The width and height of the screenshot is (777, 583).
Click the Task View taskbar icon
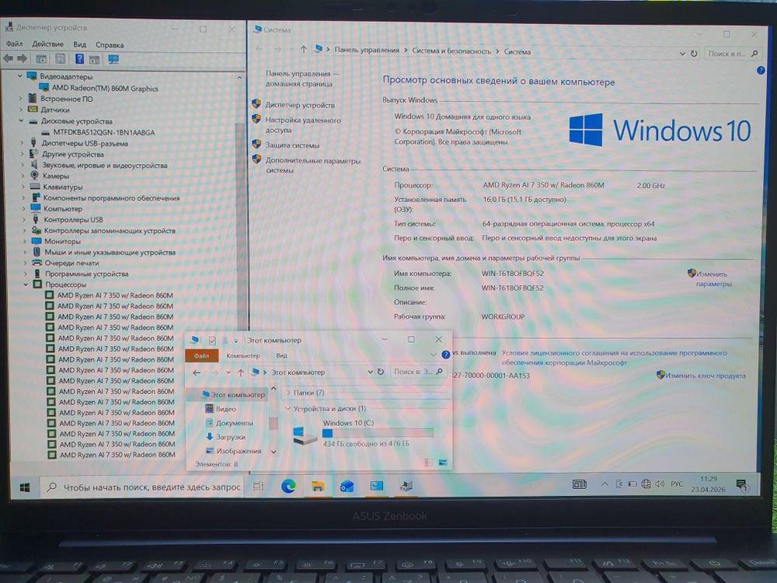(x=258, y=486)
